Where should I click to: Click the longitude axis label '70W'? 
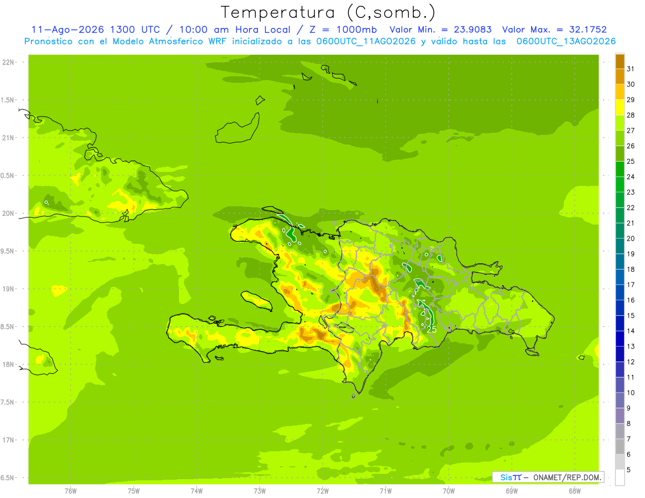[x=448, y=492]
